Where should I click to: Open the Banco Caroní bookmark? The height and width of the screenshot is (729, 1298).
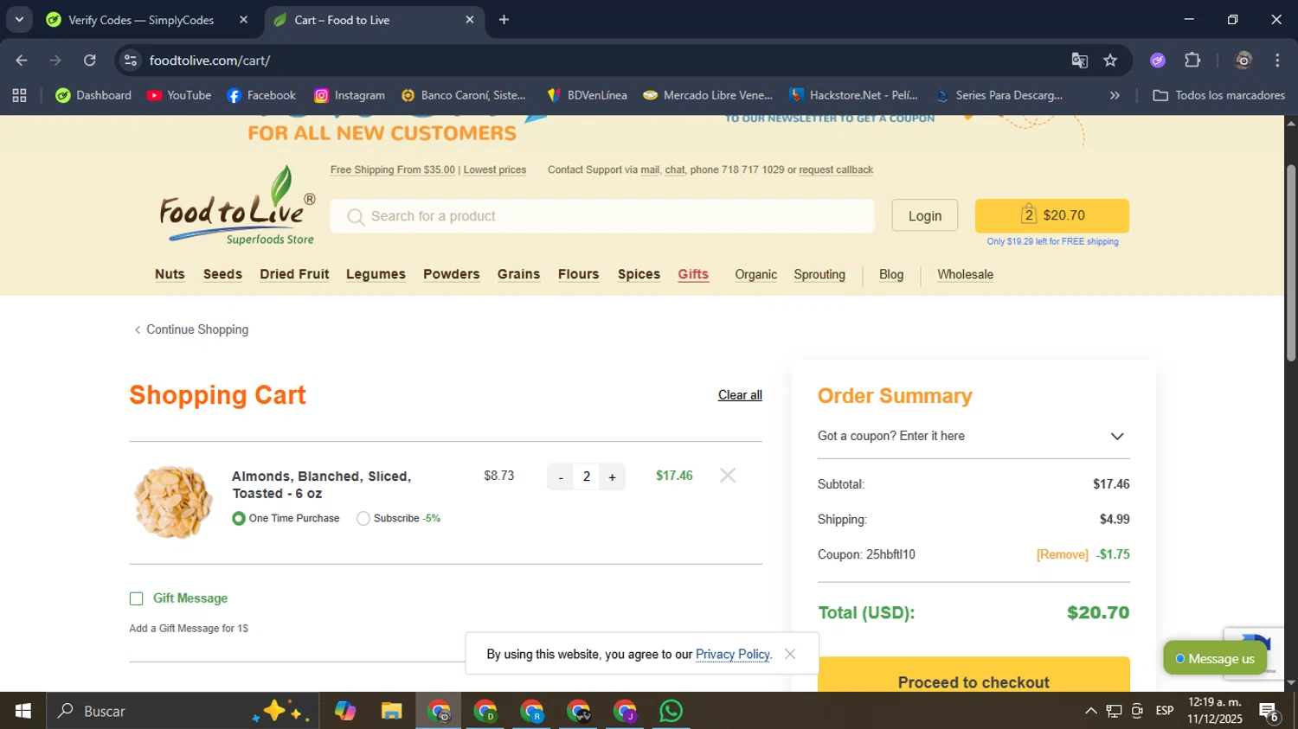coord(464,95)
